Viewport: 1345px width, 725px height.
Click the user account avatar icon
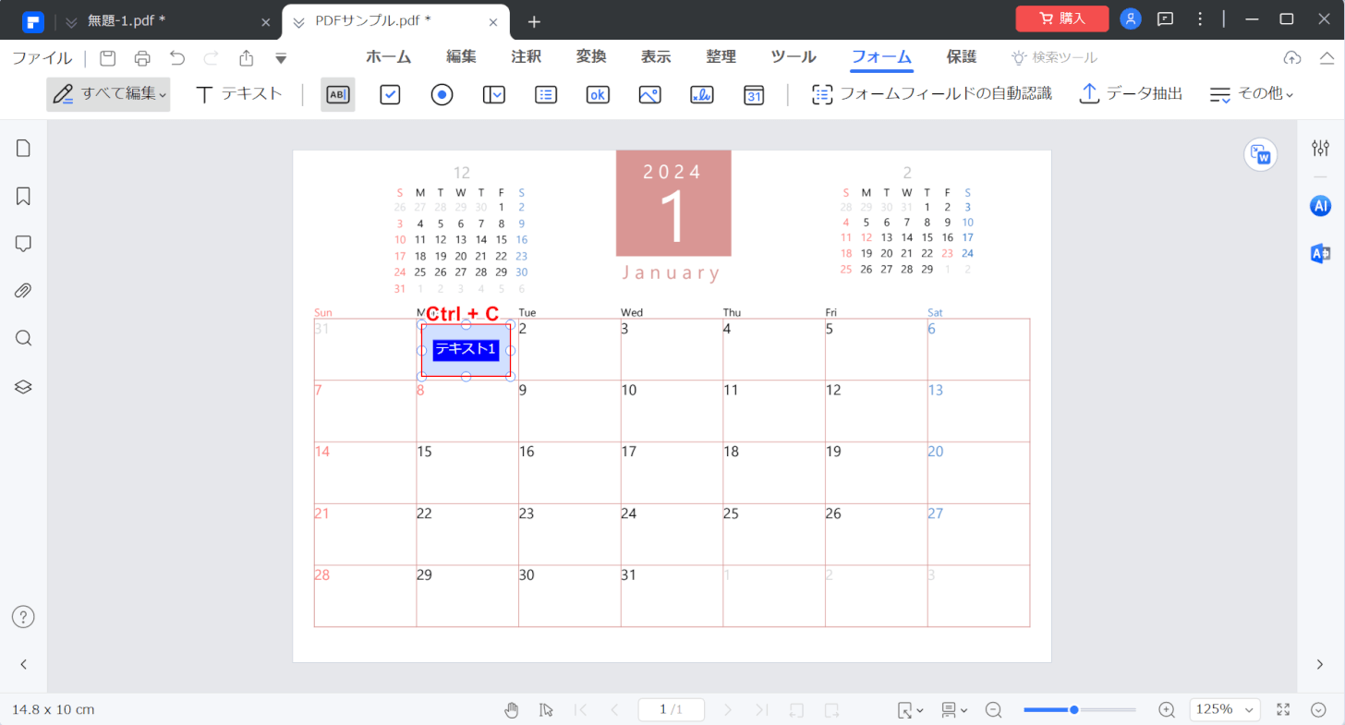(x=1131, y=18)
